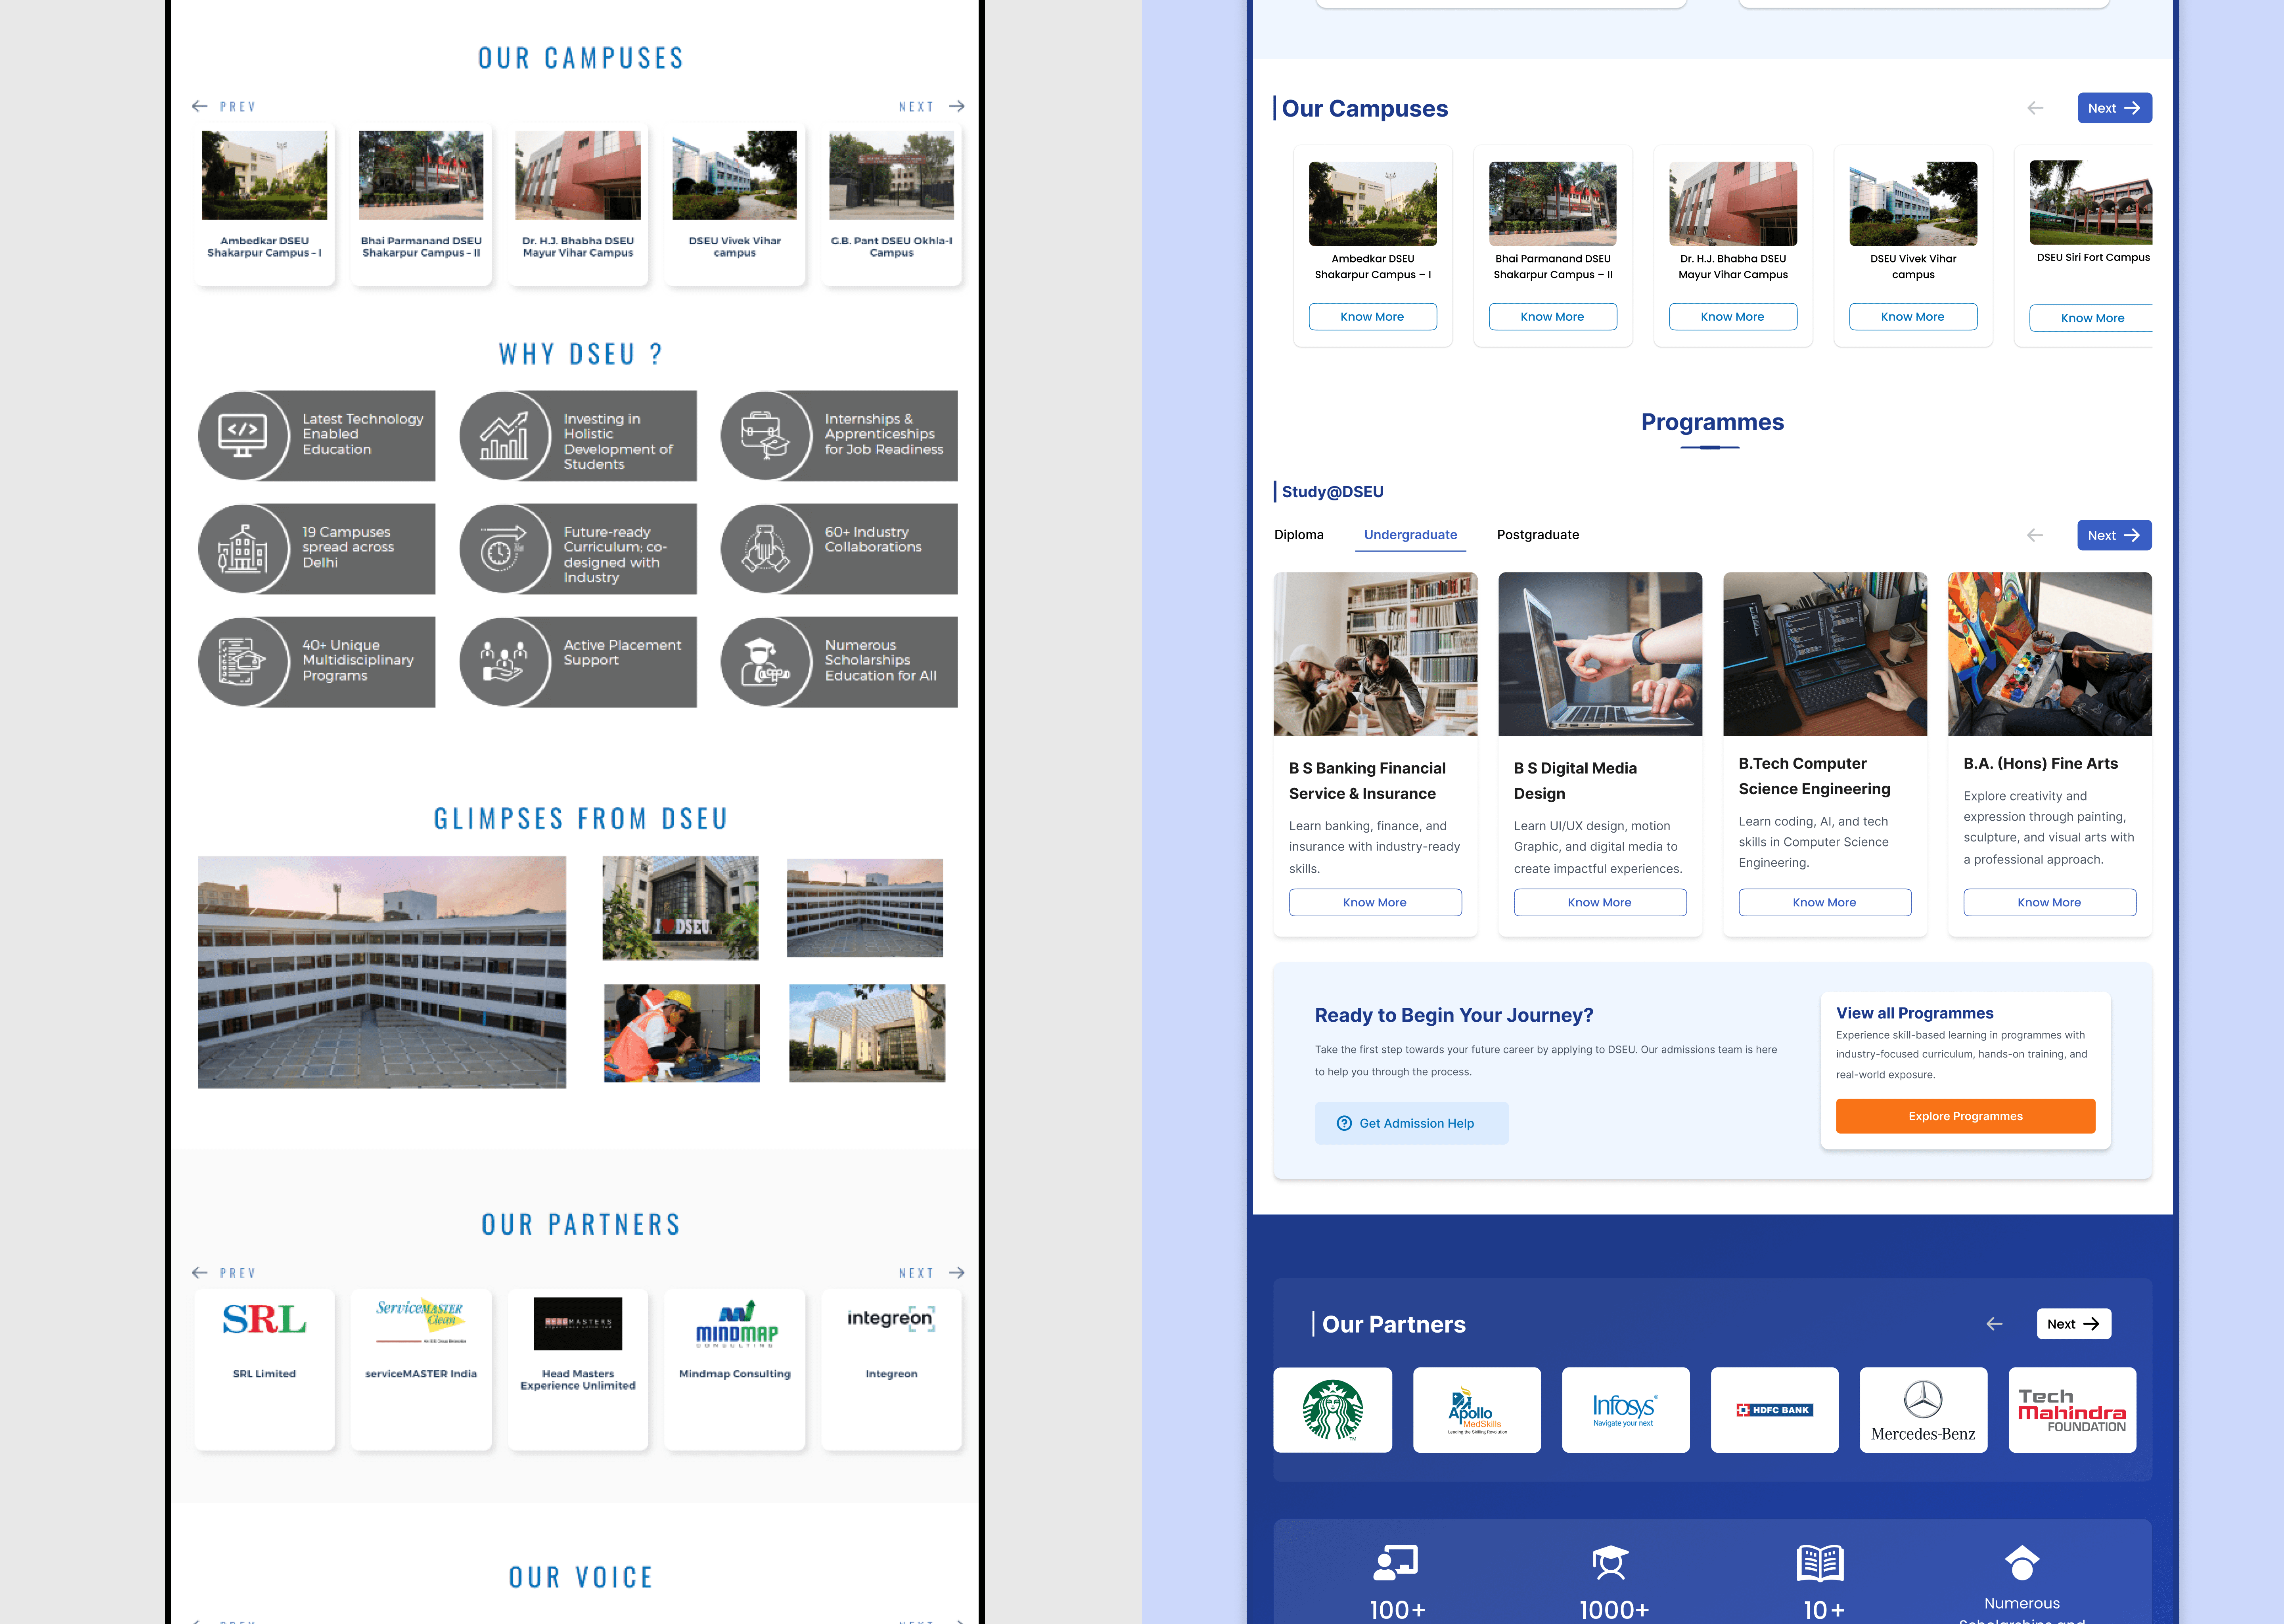Click the left arrow beside Our Partners Next
The image size is (2284, 1624).
tap(1994, 1323)
